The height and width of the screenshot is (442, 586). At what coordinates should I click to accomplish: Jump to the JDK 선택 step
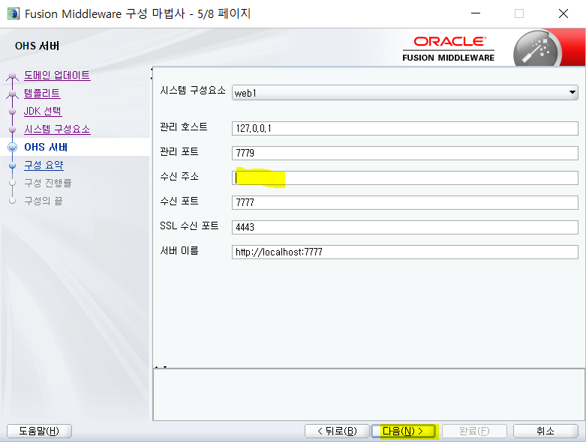coord(43,111)
